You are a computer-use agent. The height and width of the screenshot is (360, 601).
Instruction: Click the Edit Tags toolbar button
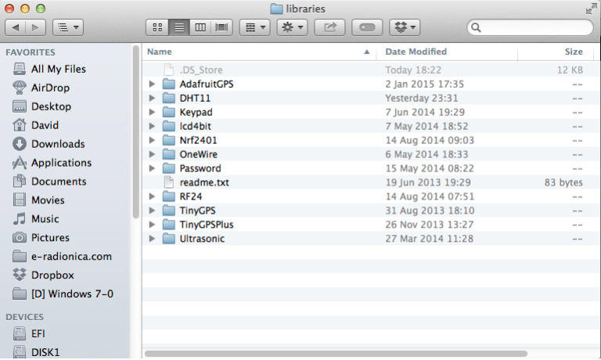pos(368,27)
